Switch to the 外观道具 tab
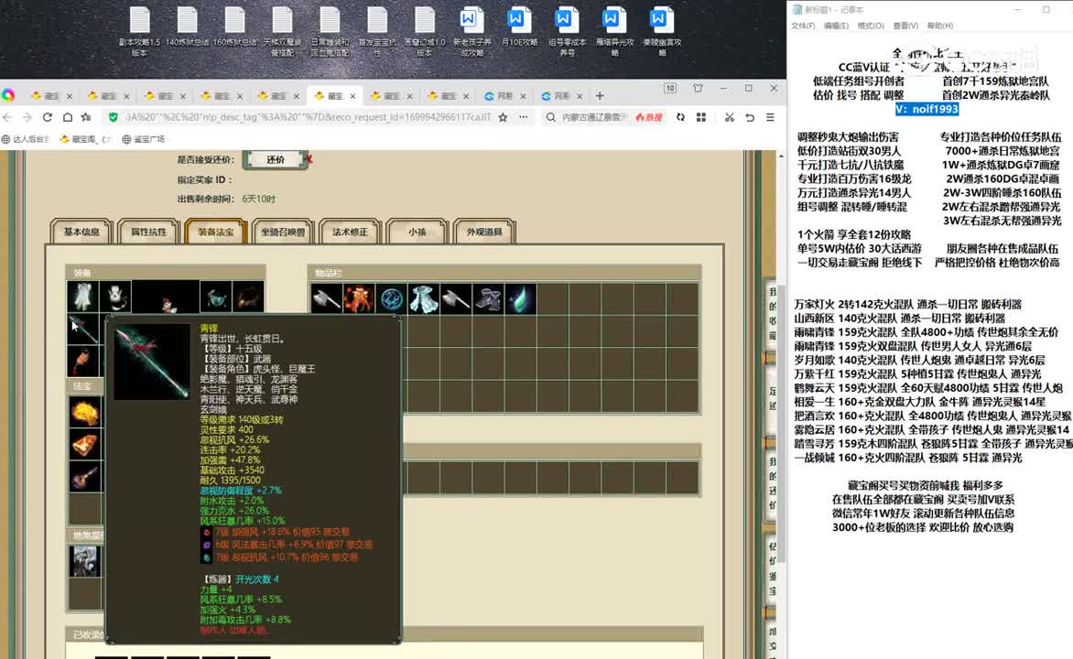This screenshot has height=659, width=1073. 483,232
